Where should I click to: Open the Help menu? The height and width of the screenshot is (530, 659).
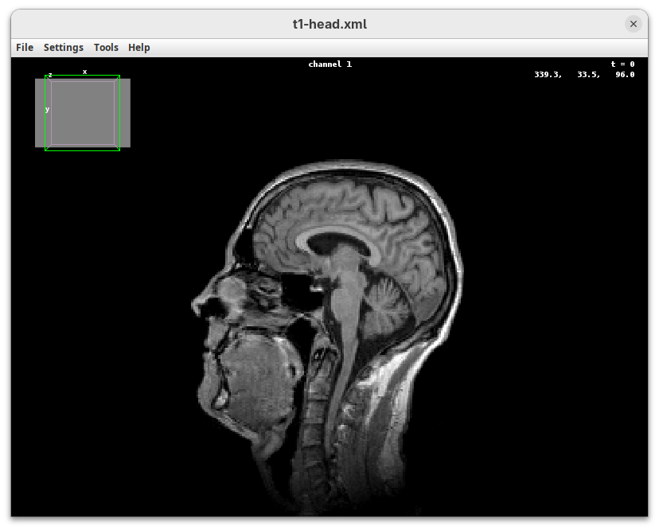pyautogui.click(x=139, y=48)
